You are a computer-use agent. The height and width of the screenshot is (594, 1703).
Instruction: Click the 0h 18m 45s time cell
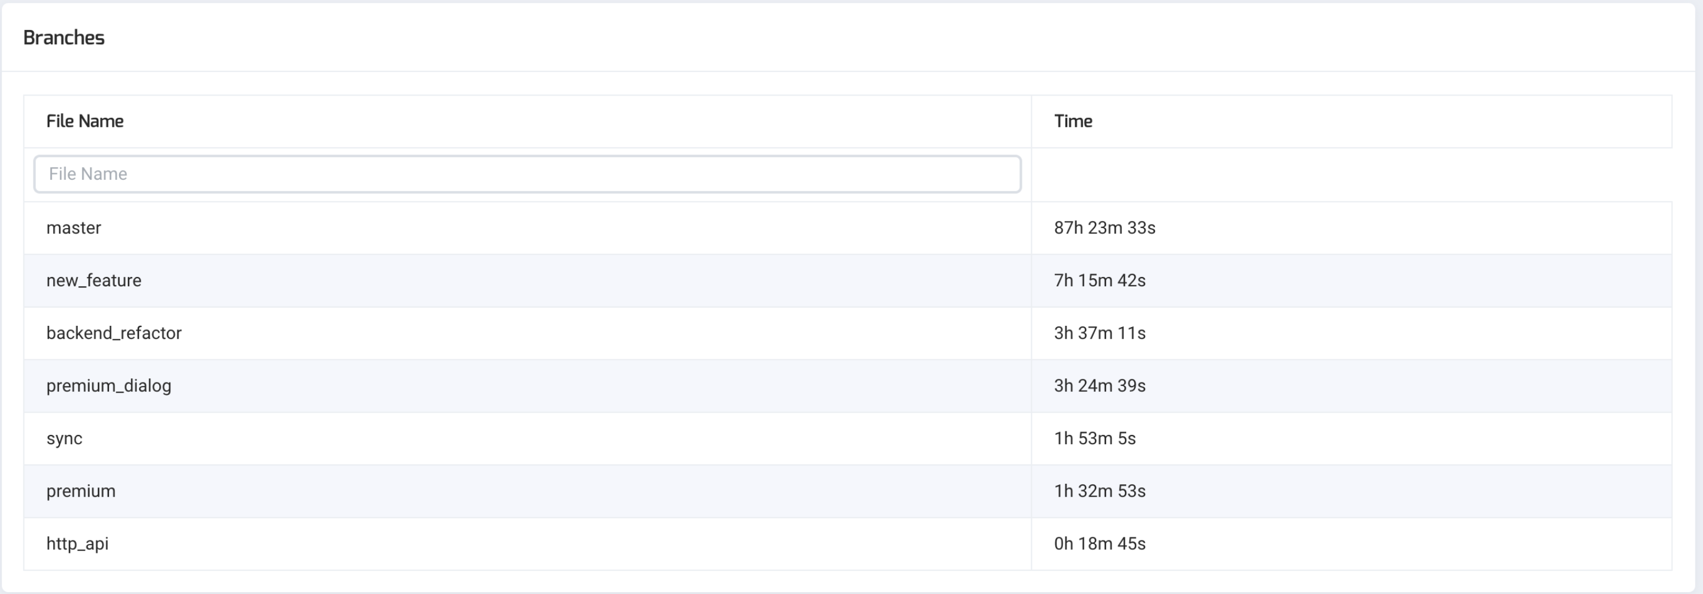pyautogui.click(x=1100, y=544)
